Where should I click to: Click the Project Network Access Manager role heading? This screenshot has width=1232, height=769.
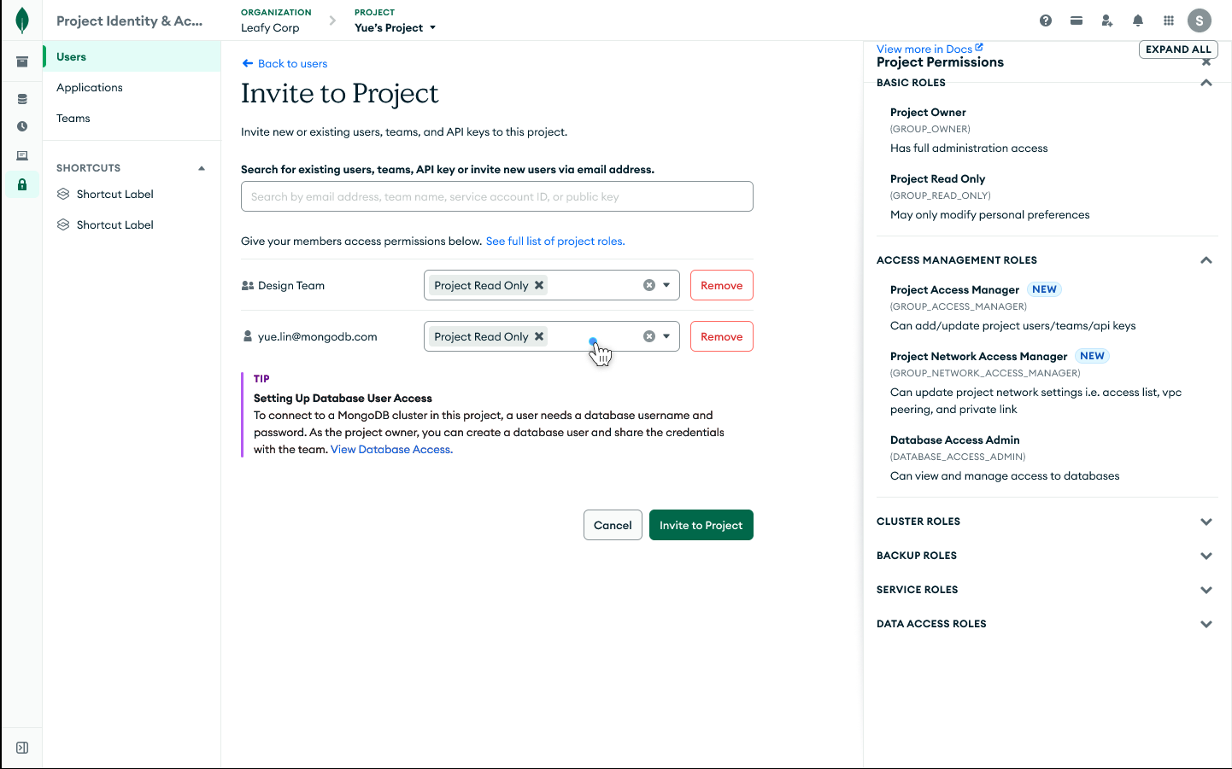click(978, 356)
